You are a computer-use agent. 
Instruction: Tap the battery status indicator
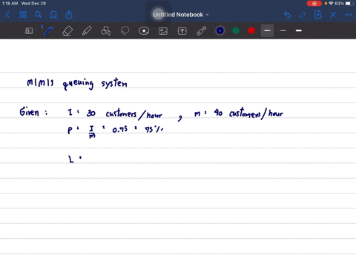click(x=349, y=4)
